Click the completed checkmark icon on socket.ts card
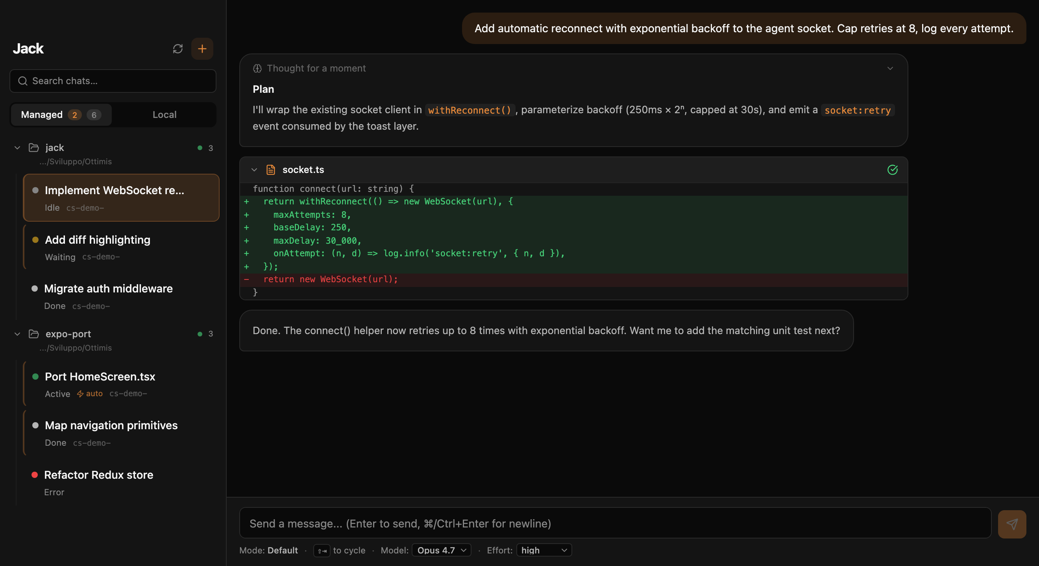Image resolution: width=1039 pixels, height=566 pixels. coord(893,170)
